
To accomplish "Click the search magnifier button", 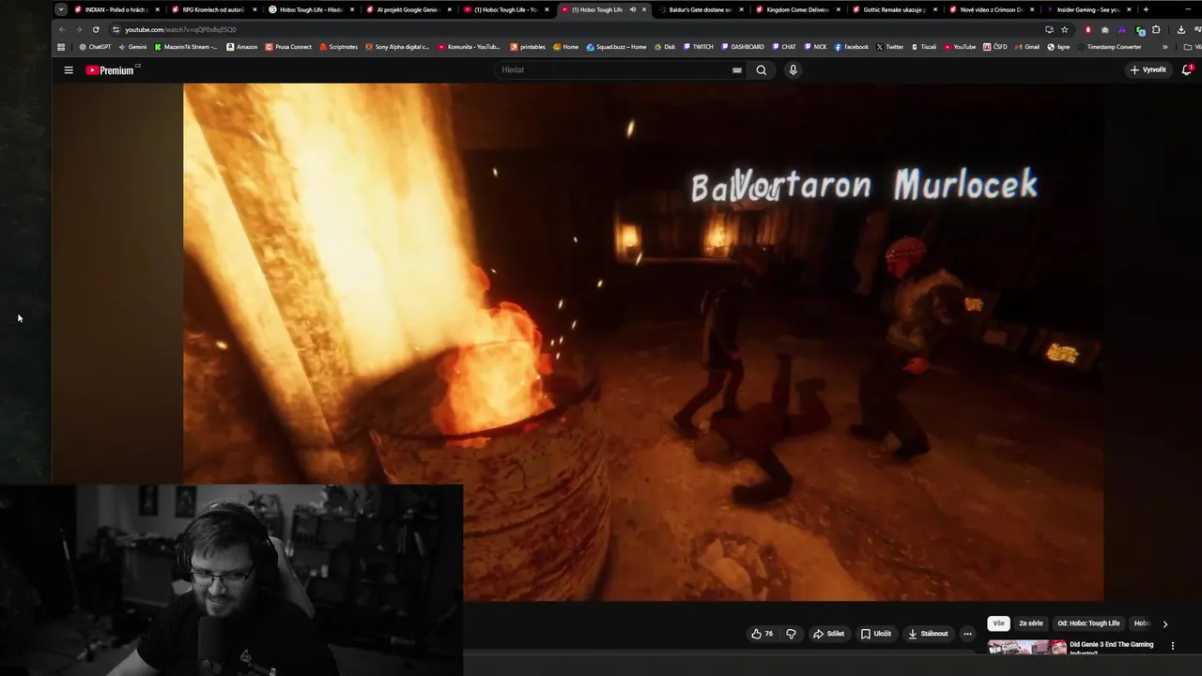I will [762, 69].
